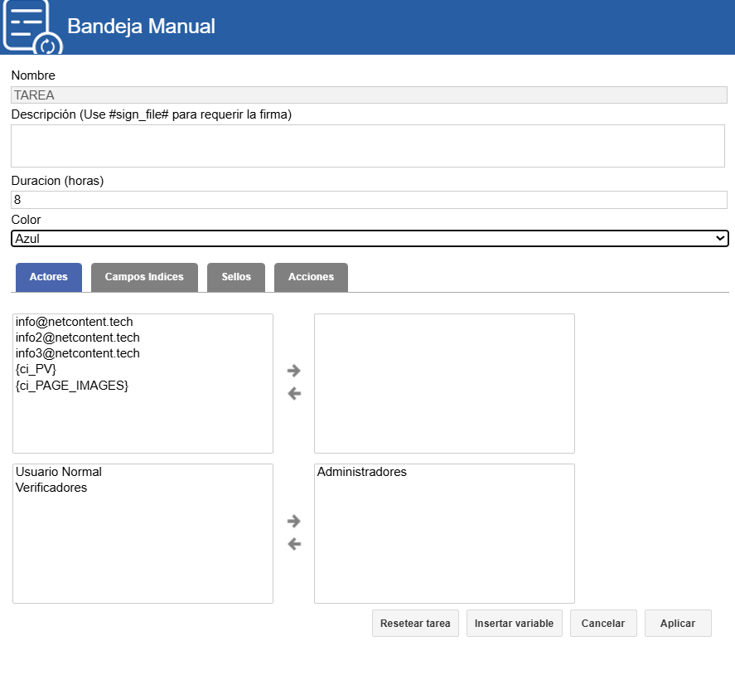Select the Acciones tab
Viewport: 735px width, 680px height.
coord(311,277)
